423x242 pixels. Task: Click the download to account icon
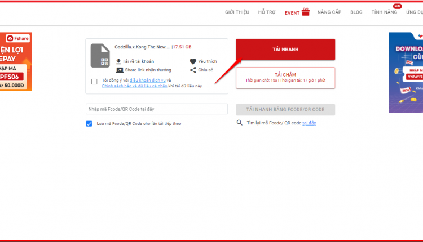pyautogui.click(x=118, y=61)
